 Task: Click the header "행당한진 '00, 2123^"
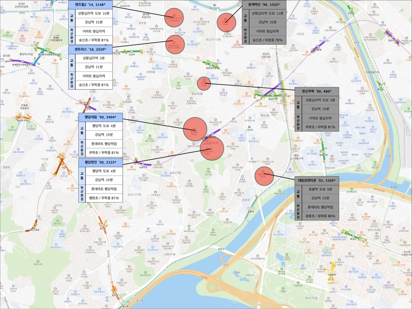tap(101, 162)
